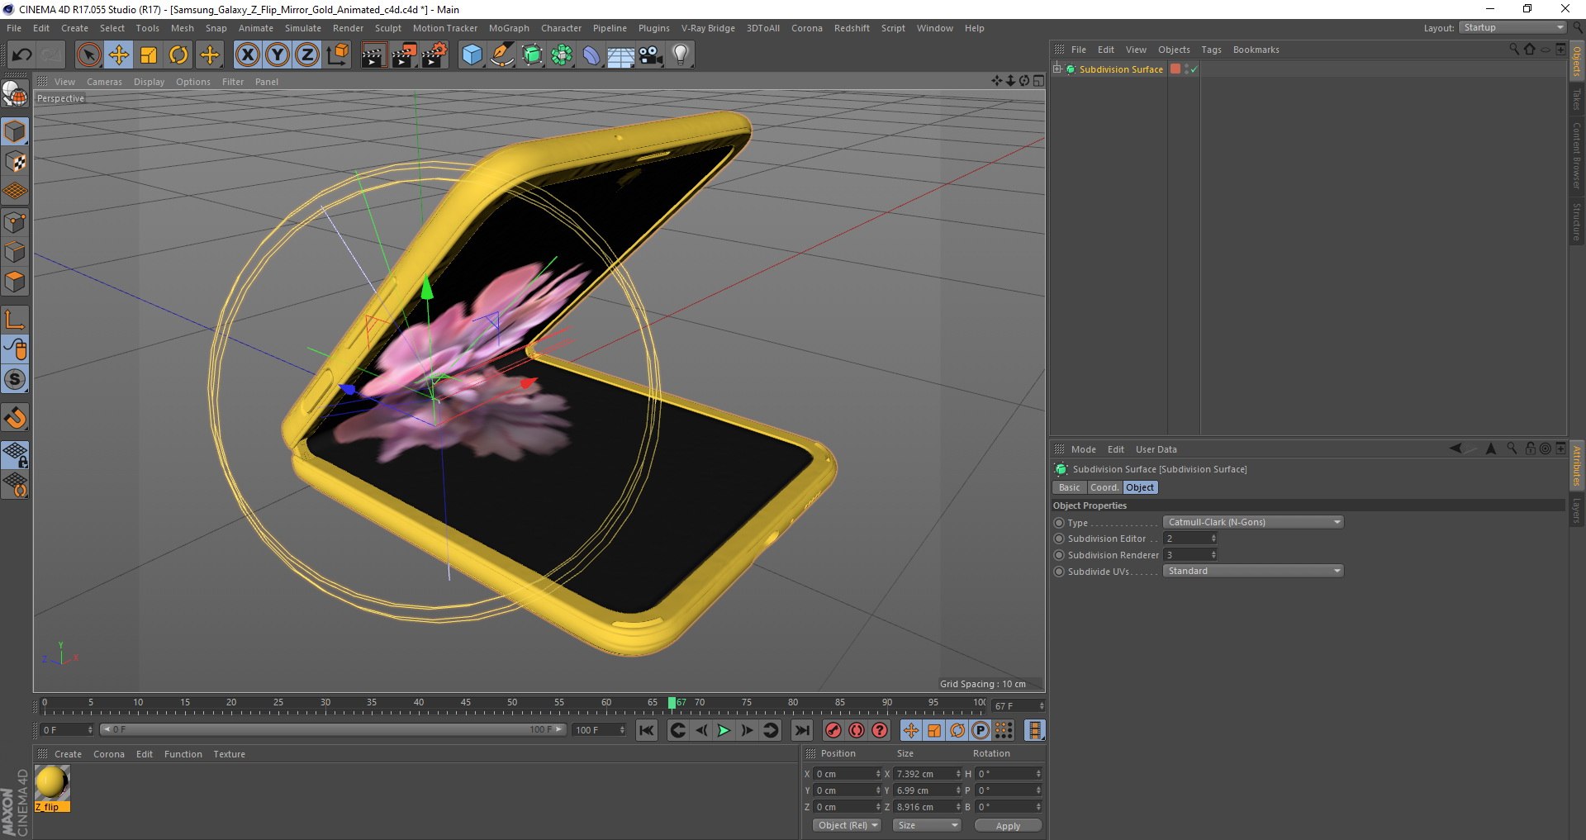
Task: Open the Simulate menu
Action: coord(303,28)
